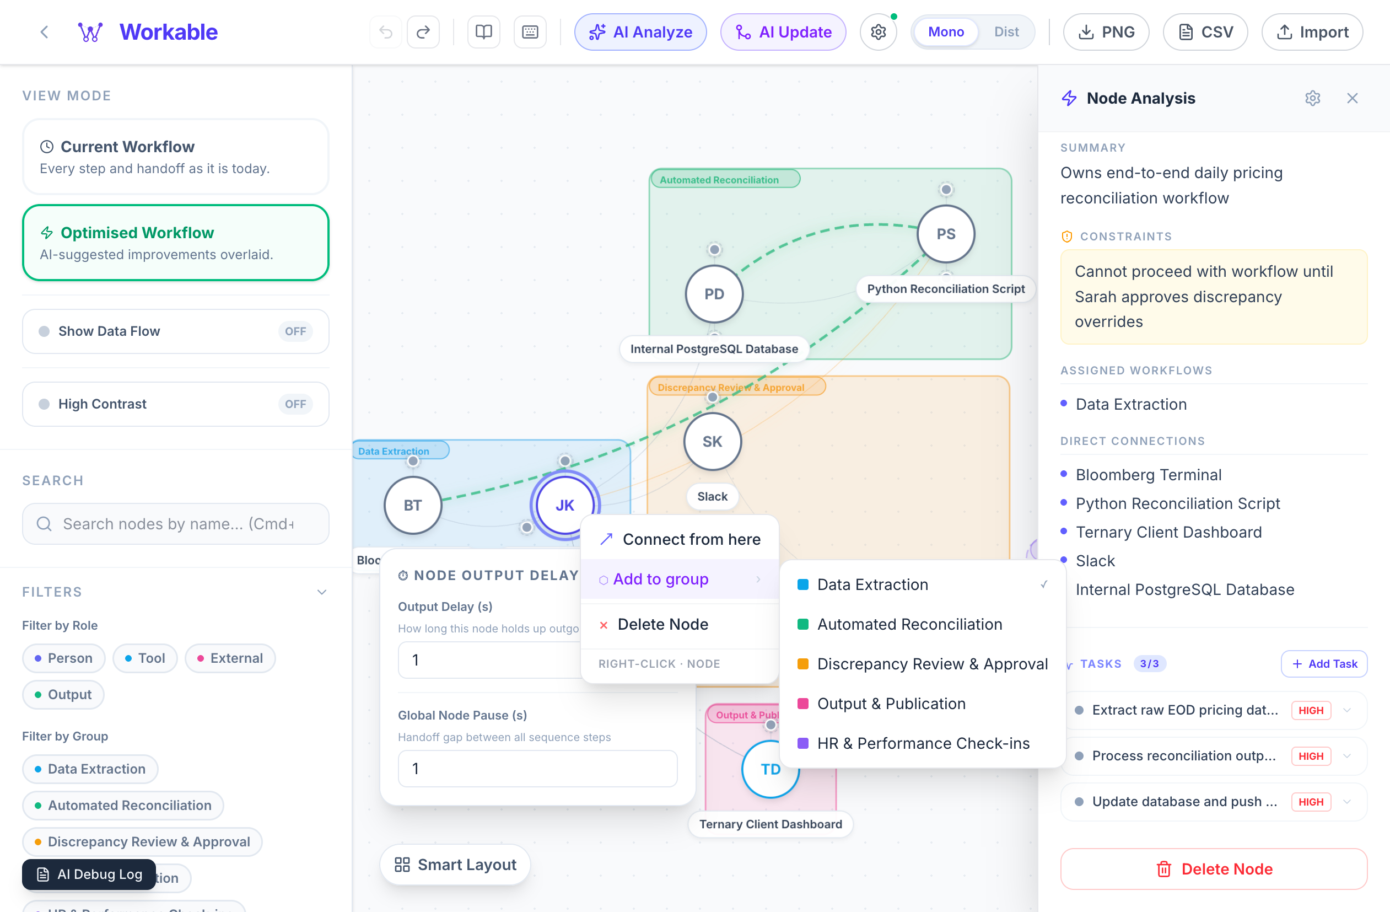Pick the purple HR & Performance Check-ins swatch
This screenshot has height=912, width=1390.
point(803,743)
